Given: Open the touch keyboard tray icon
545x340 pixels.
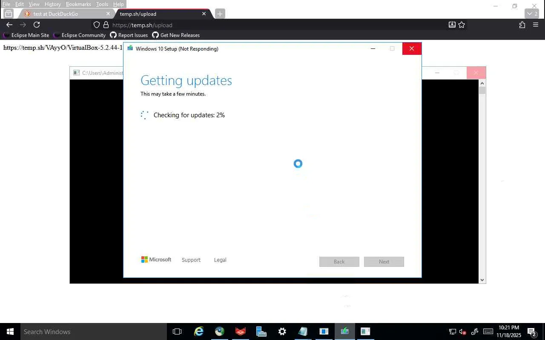Looking at the screenshot, I should click(488, 331).
